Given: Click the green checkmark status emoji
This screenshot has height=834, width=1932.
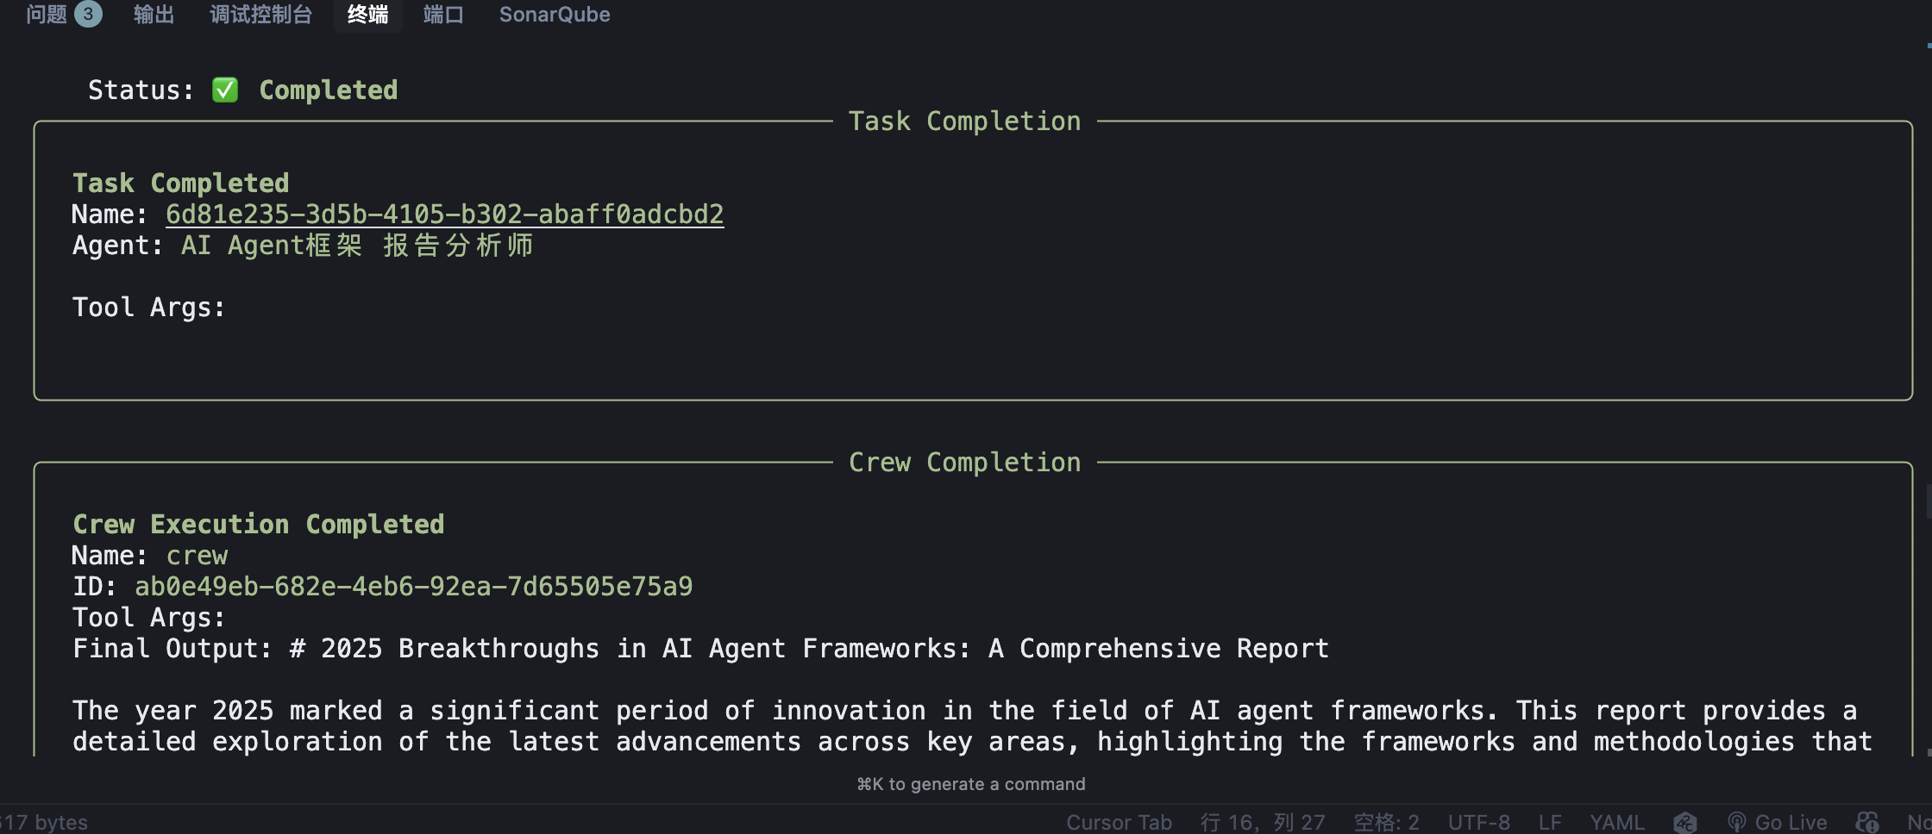Looking at the screenshot, I should (x=225, y=90).
